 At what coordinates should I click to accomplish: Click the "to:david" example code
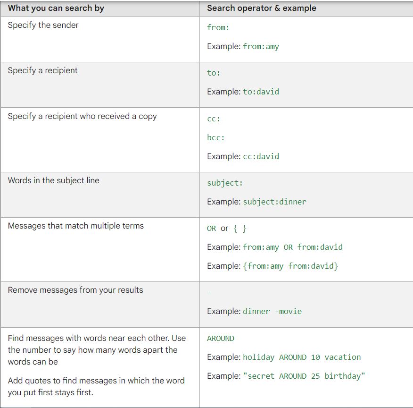pos(261,92)
